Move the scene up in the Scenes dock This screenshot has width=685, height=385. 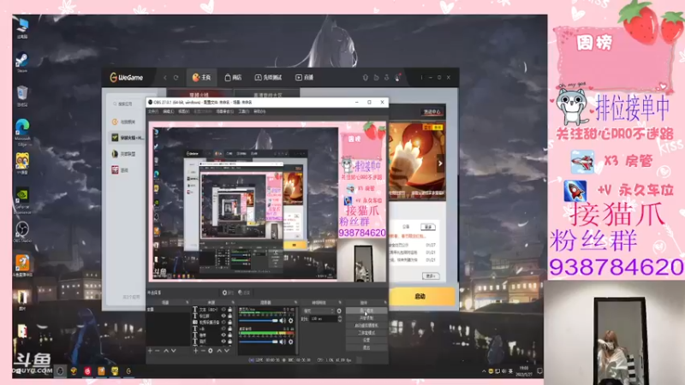(166, 351)
